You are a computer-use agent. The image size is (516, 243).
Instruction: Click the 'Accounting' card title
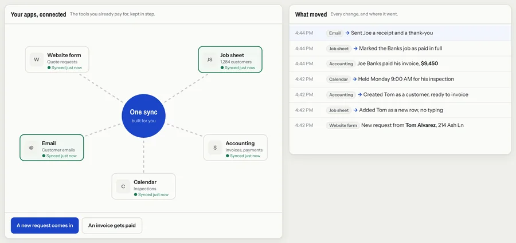[240, 143]
